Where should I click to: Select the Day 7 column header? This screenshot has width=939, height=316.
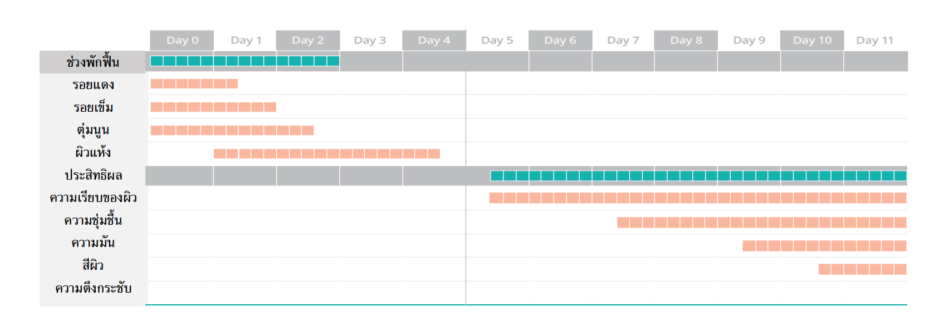coord(623,40)
